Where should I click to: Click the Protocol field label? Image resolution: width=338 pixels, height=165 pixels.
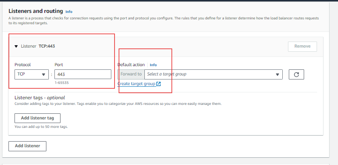[x=23, y=65]
